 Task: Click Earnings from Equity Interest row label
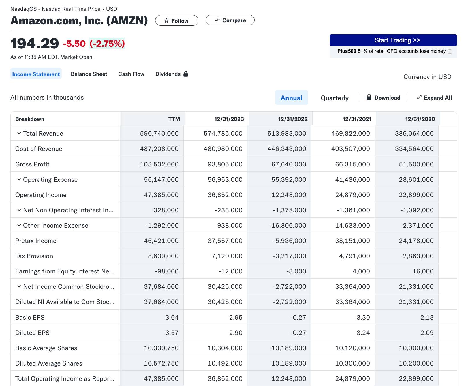(65, 271)
